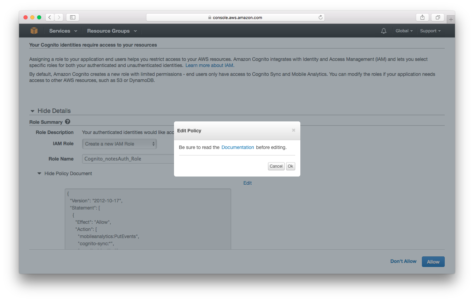Click the Edit link above the policy document
This screenshot has width=474, height=301.
(x=248, y=183)
